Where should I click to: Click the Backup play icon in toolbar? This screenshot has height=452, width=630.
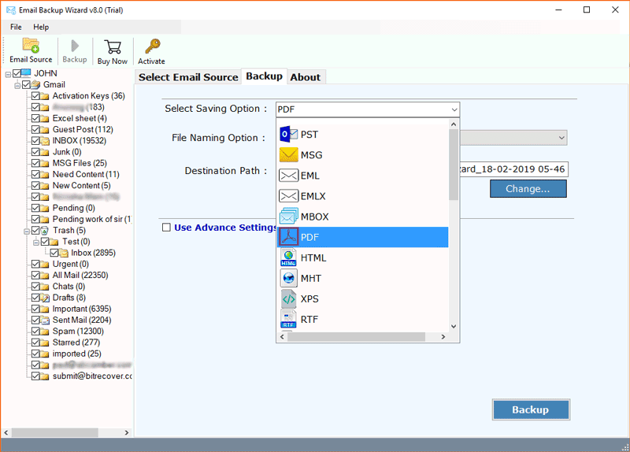(x=75, y=46)
